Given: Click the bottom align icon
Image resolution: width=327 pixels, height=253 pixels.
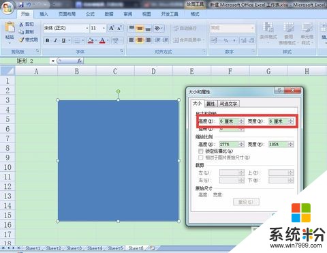Looking at the screenshot, I should [x=148, y=29].
